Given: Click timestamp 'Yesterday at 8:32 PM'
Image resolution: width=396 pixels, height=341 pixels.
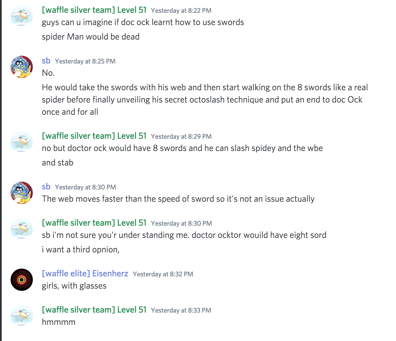Looking at the screenshot, I should (x=163, y=274).
